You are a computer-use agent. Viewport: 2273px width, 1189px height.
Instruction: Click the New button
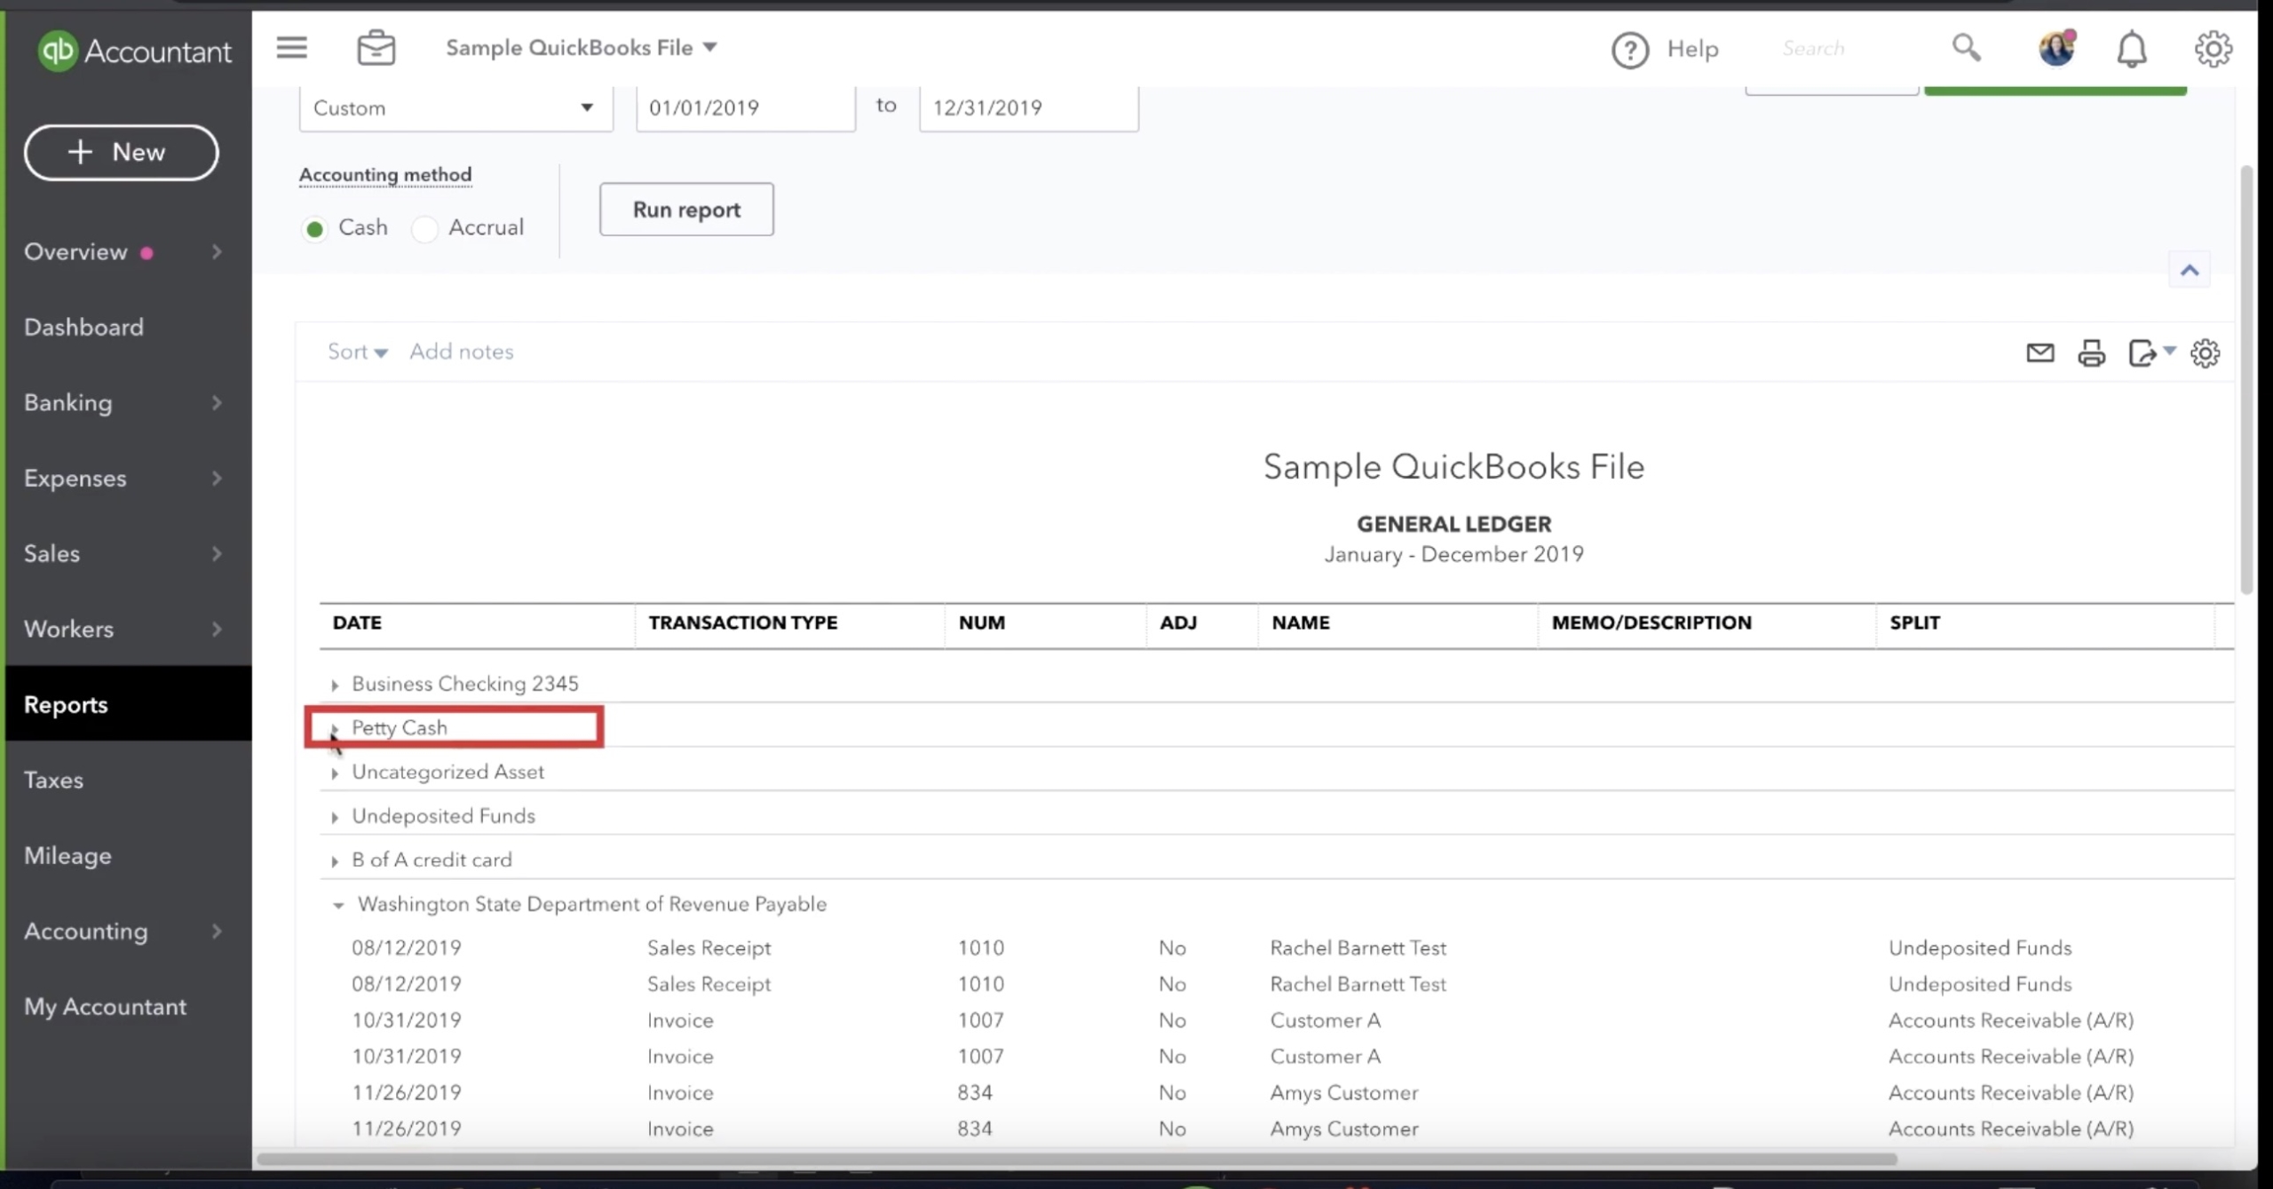(x=121, y=152)
